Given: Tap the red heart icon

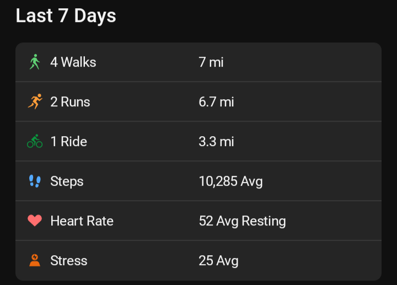Looking at the screenshot, I should [35, 221].
